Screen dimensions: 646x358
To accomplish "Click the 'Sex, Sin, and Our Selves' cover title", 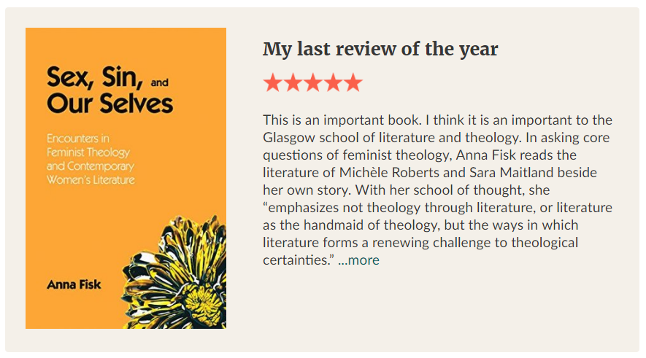I will [109, 89].
